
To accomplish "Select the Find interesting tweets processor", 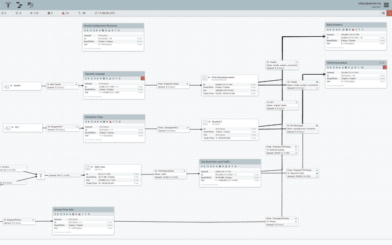I will [230, 85].
